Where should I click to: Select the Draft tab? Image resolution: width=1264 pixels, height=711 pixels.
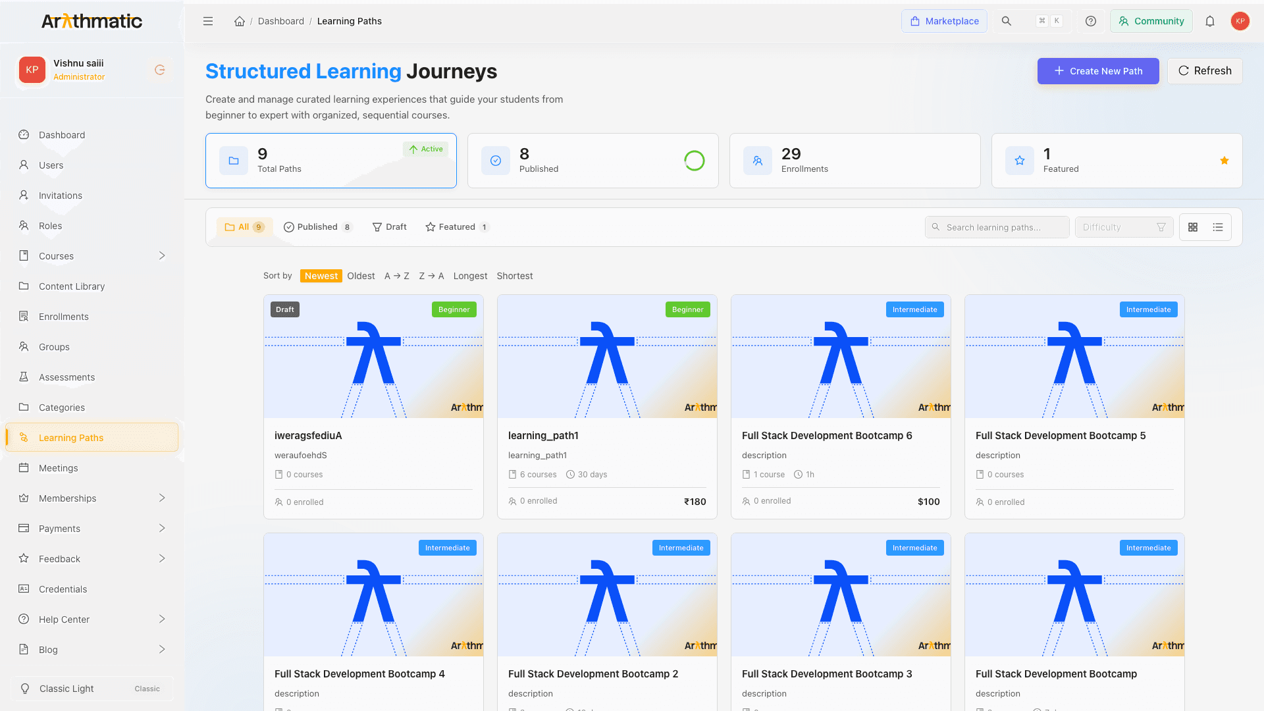389,227
